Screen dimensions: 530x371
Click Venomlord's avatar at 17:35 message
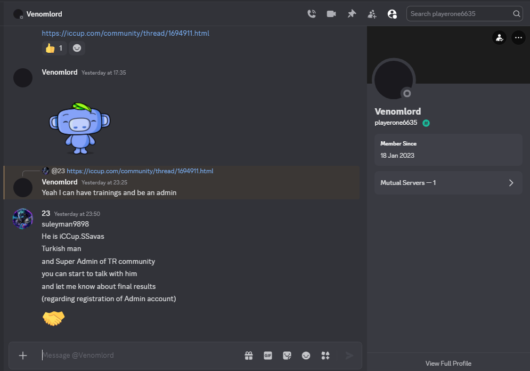23,78
